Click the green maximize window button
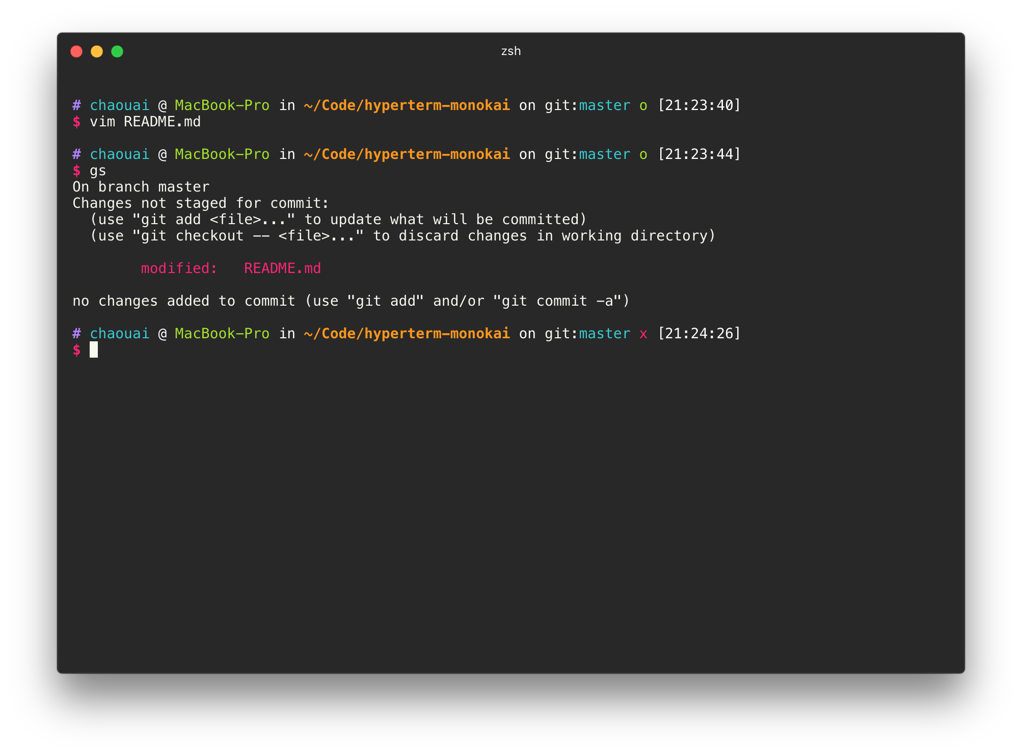The image size is (1022, 755). (x=117, y=51)
